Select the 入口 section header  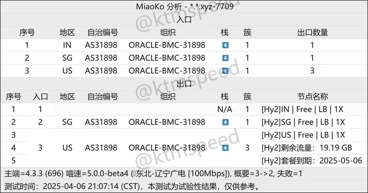pos(184,20)
